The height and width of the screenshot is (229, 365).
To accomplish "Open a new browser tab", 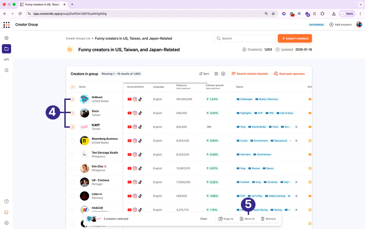I will pyautogui.click(x=72, y=5).
